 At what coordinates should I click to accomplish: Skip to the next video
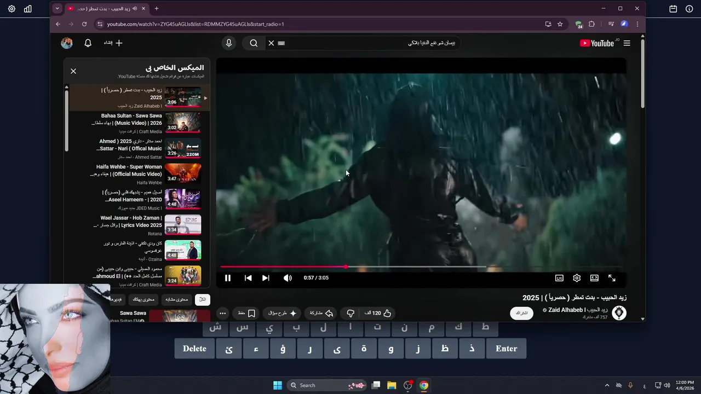tap(266, 278)
